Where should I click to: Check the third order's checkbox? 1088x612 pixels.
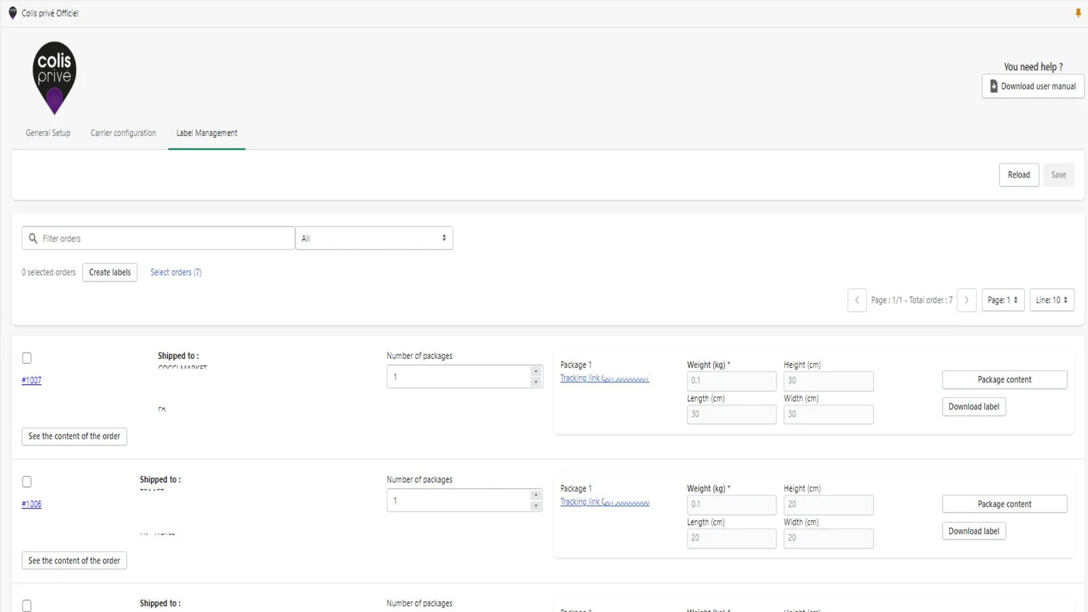click(27, 605)
